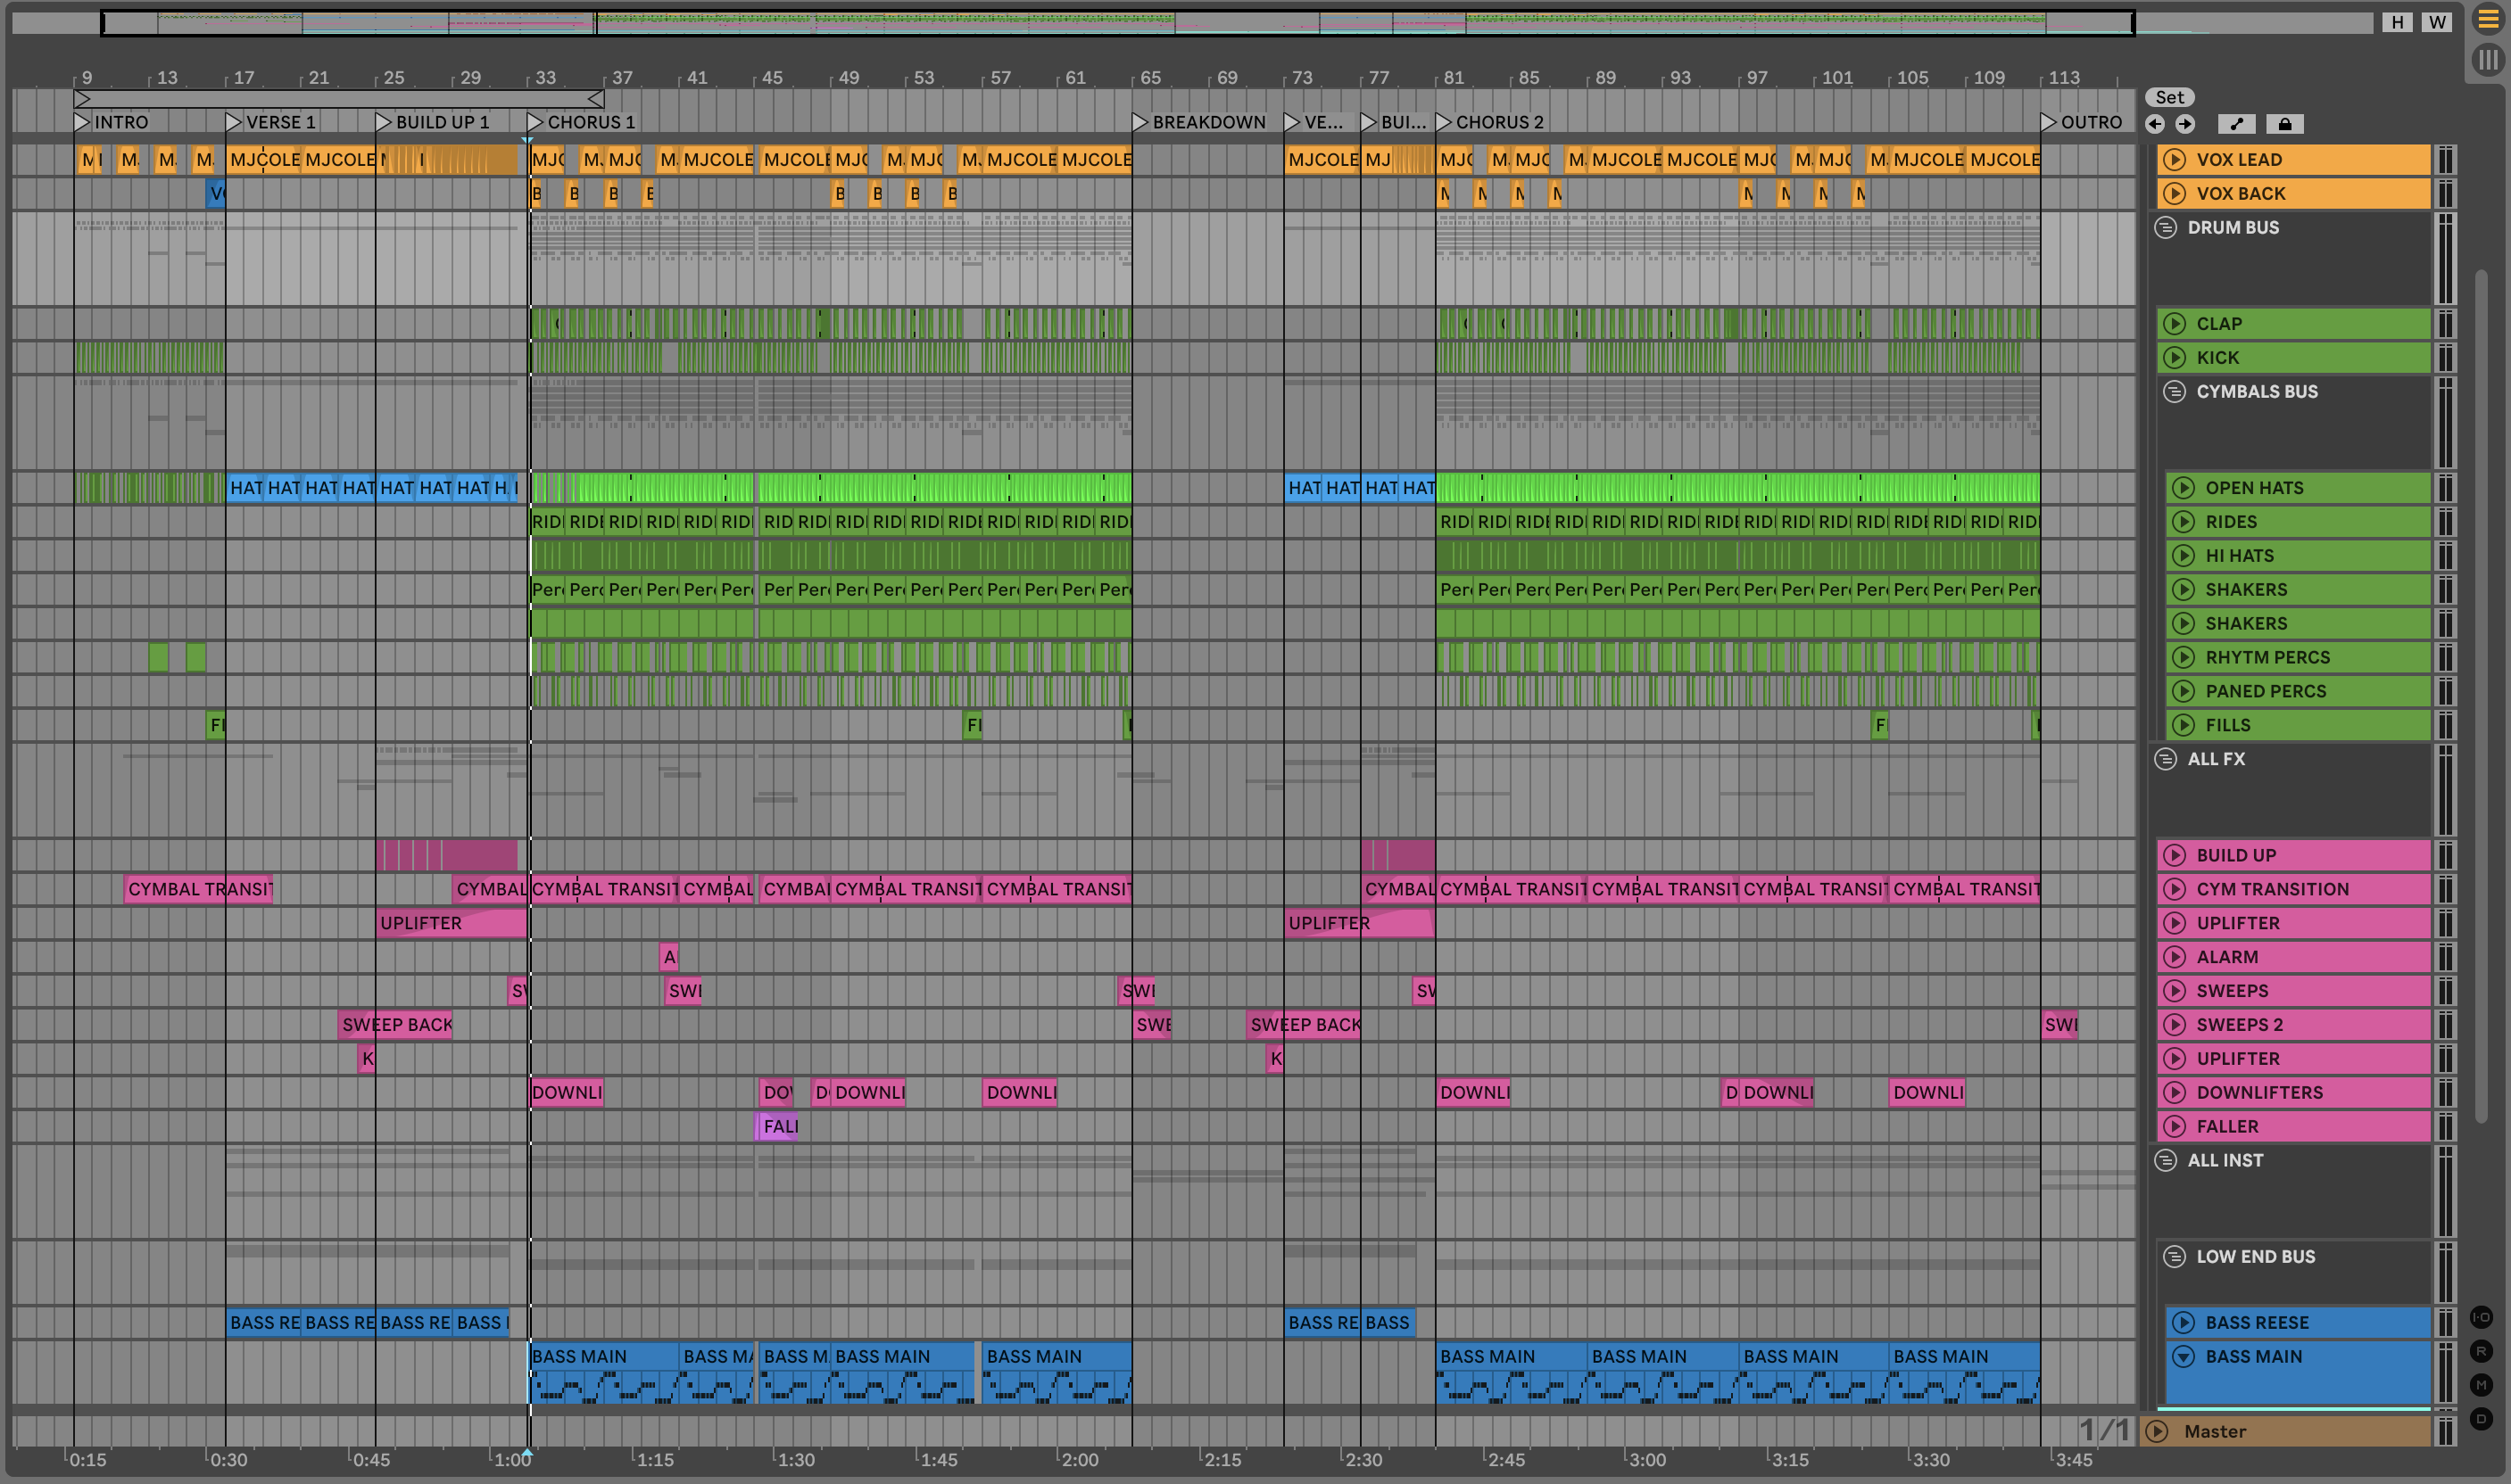Image resolution: width=2511 pixels, height=1484 pixels.
Task: Click the lock envelopes icon
Action: [x=2285, y=124]
